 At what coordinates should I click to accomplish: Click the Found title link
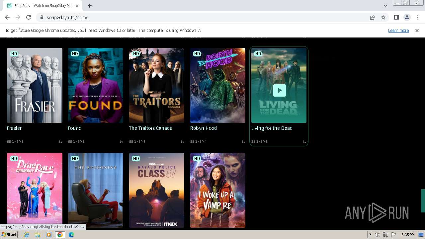[75, 128]
